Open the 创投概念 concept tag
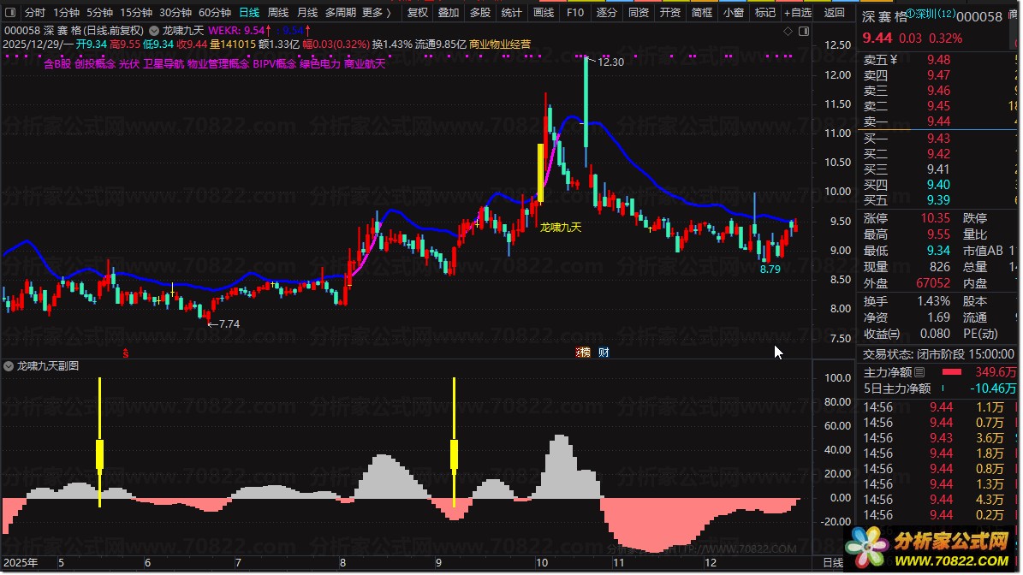Screen dimensions: 1023x575 (x=95, y=64)
